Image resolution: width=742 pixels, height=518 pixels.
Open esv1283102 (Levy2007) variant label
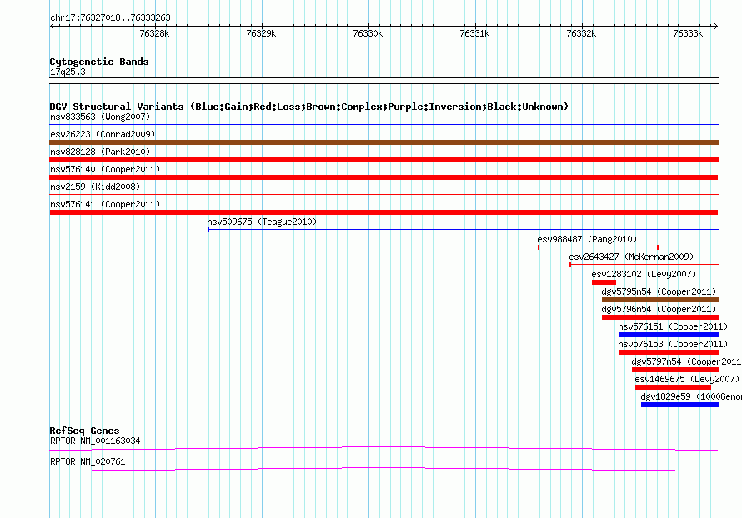644,274
